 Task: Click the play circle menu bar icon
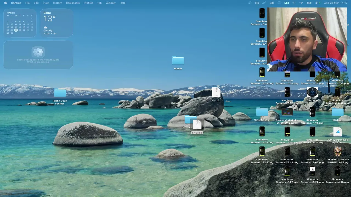[x=294, y=3]
